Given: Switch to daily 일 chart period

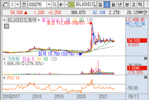Looking at the screenshot, I should tap(100, 4).
